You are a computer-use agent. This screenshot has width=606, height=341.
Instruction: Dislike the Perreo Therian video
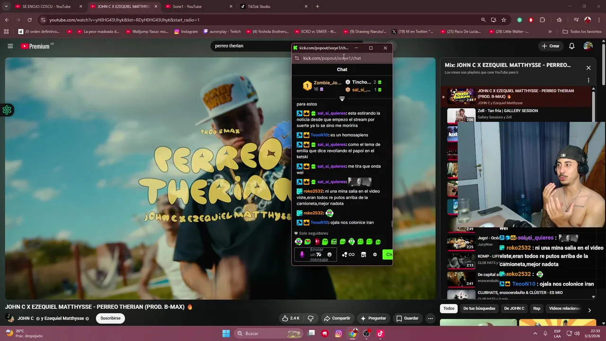(311, 318)
